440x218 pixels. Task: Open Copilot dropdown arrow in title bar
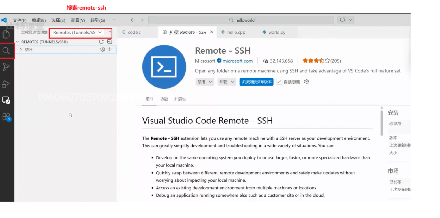coord(350,20)
